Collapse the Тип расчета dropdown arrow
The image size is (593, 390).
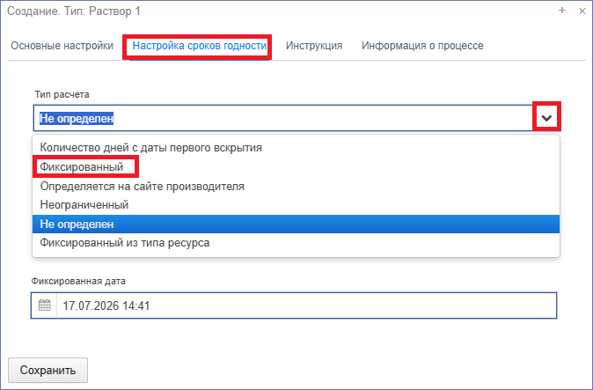(x=546, y=118)
